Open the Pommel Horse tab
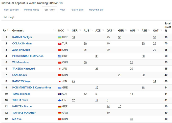The width and height of the screenshot is (172, 123). (x=31, y=10)
